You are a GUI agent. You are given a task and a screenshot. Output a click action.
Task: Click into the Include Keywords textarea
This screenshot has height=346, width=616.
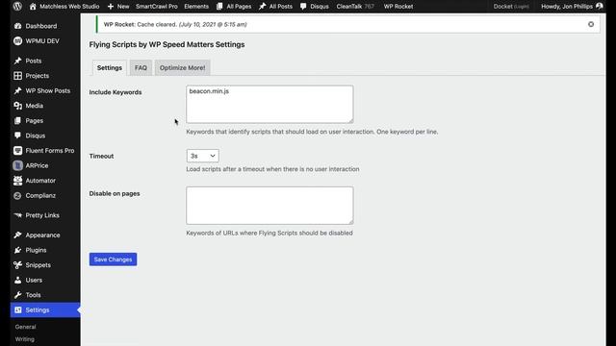[x=269, y=104]
